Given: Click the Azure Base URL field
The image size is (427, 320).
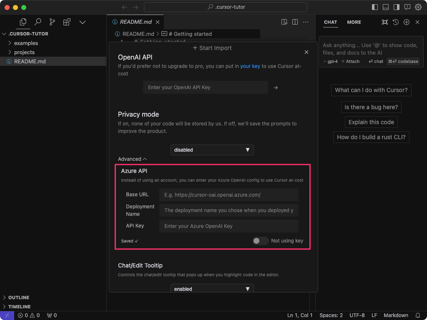Looking at the screenshot, I should point(229,195).
